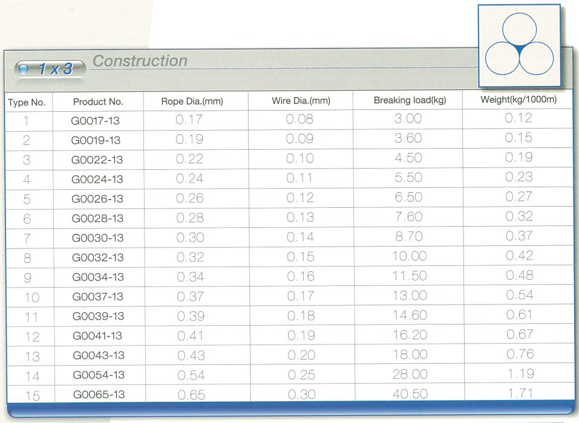Click rope diameter value 0.43
579x423 pixels.
click(191, 355)
